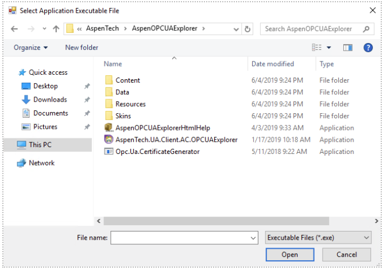Click AspenTech.UA.Client.AC.OPCUAExplorer file name

tap(176, 140)
